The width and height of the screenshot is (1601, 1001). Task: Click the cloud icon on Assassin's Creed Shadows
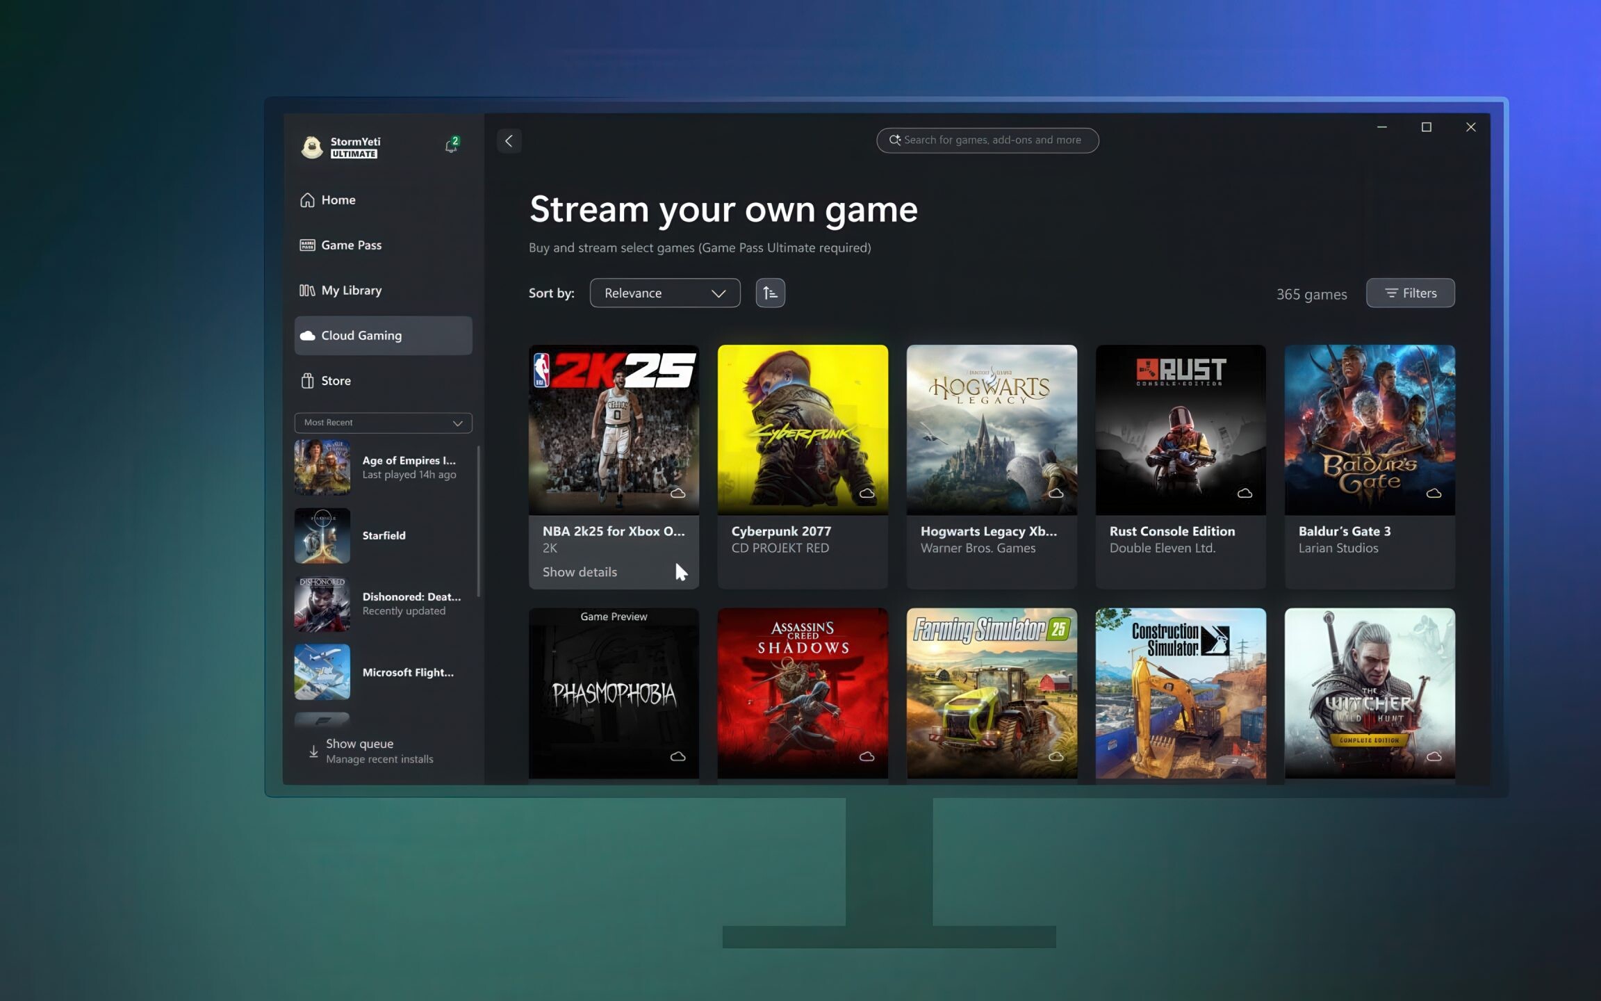(867, 756)
